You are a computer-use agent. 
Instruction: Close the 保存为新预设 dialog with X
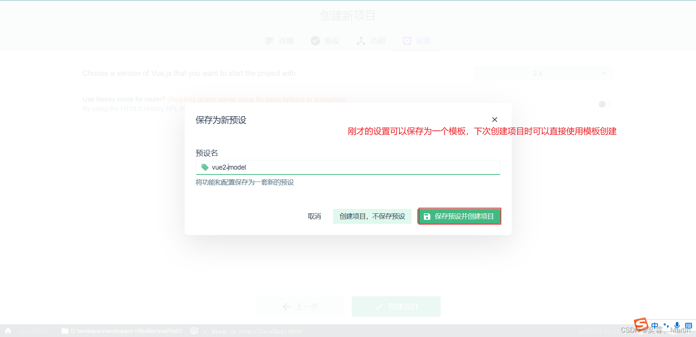pyautogui.click(x=495, y=120)
